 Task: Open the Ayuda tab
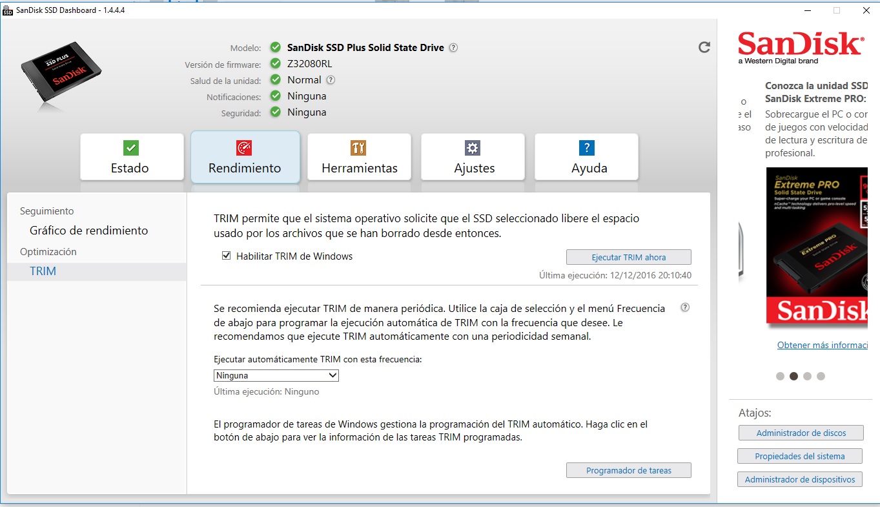click(586, 157)
